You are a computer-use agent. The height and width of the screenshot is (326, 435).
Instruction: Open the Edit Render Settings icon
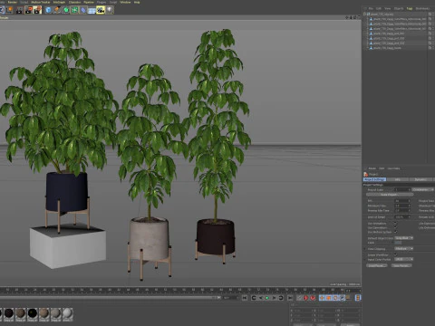(37, 10)
